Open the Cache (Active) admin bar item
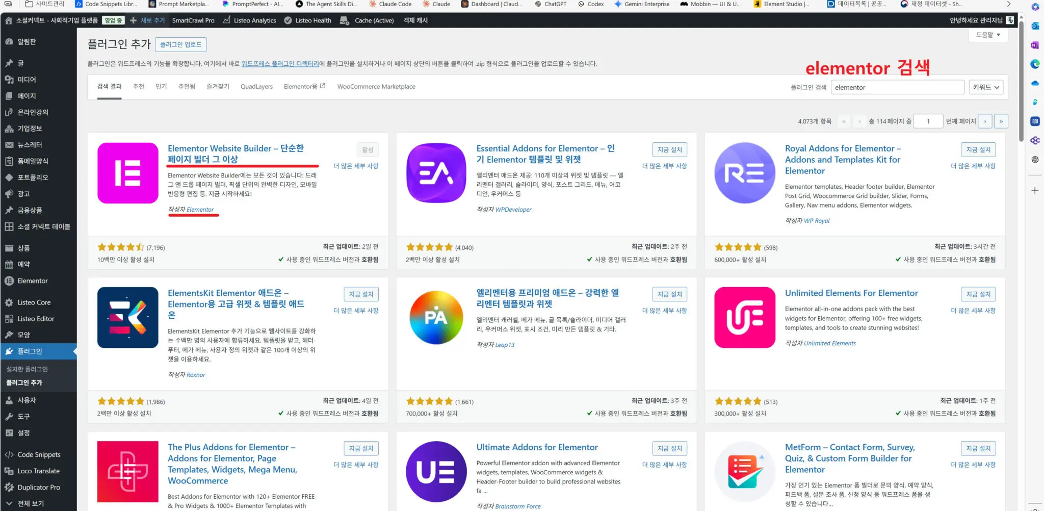 coord(367,20)
